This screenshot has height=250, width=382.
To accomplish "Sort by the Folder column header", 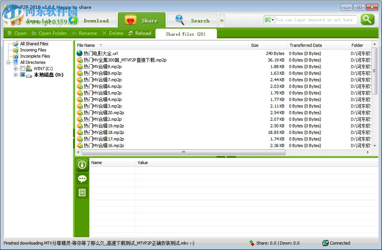I will pos(361,45).
